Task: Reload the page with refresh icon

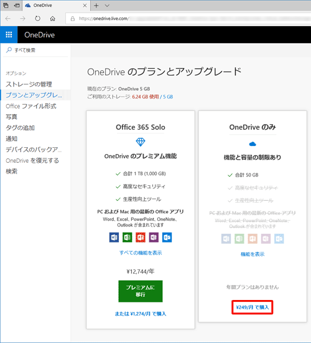Action: [37, 19]
